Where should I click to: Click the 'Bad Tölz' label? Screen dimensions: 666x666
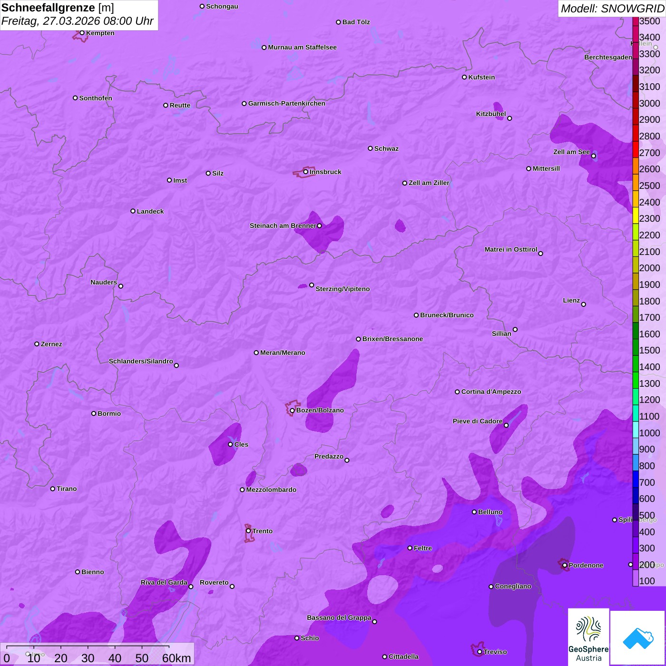(x=356, y=22)
